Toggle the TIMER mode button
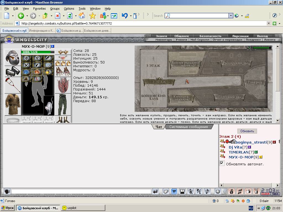Screen dimensions: 283x212 click(x=275, y=194)
